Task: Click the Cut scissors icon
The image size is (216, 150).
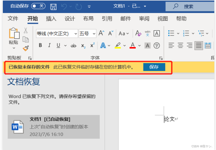Action: point(26,30)
